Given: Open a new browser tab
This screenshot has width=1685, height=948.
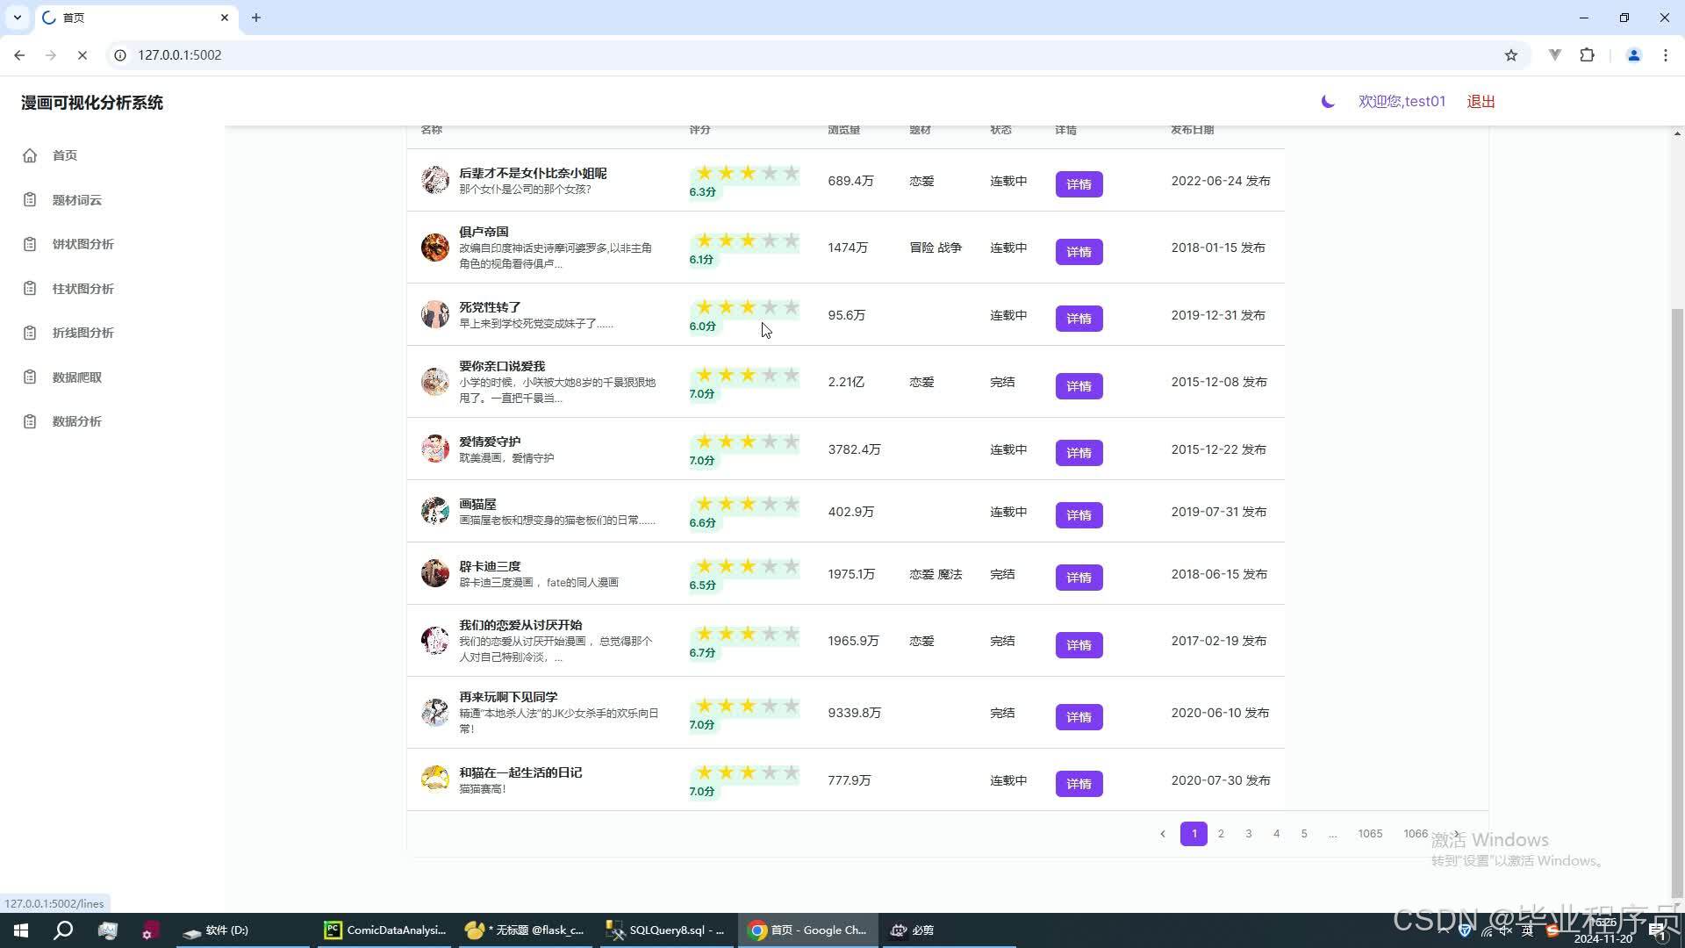Looking at the screenshot, I should tap(256, 18).
